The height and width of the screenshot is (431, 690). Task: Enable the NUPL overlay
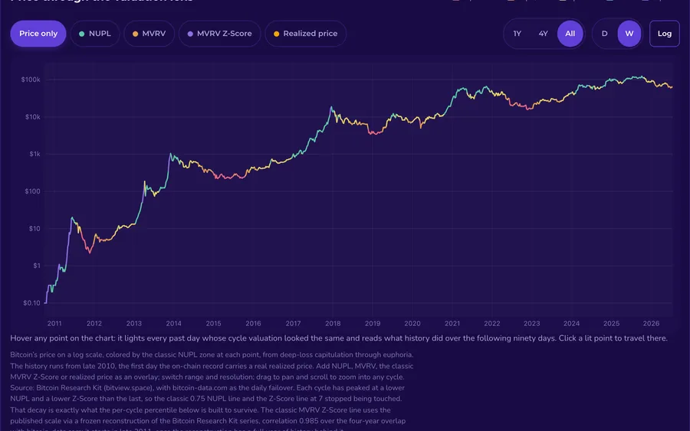pyautogui.click(x=94, y=34)
